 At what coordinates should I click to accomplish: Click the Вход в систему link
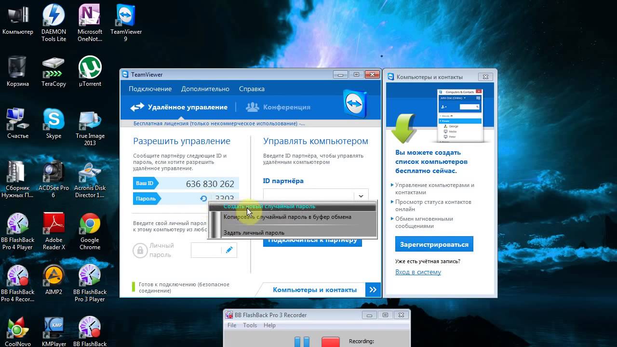(418, 272)
